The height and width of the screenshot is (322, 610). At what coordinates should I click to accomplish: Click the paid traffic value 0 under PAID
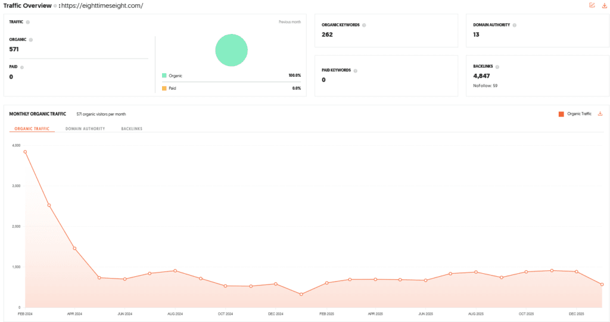(11, 77)
